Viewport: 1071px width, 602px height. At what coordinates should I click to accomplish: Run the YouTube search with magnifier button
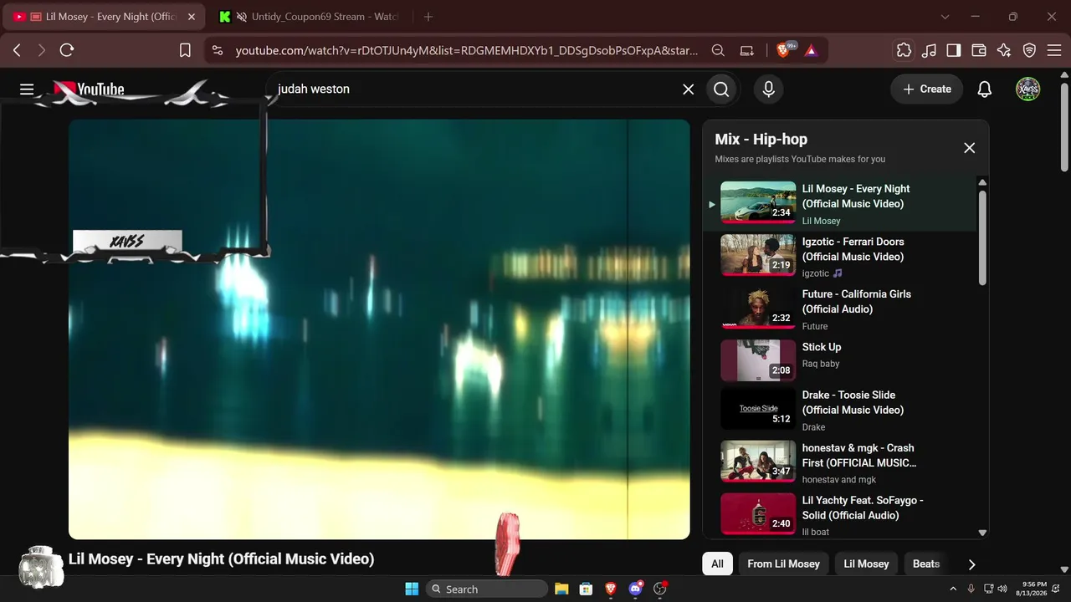coord(721,89)
